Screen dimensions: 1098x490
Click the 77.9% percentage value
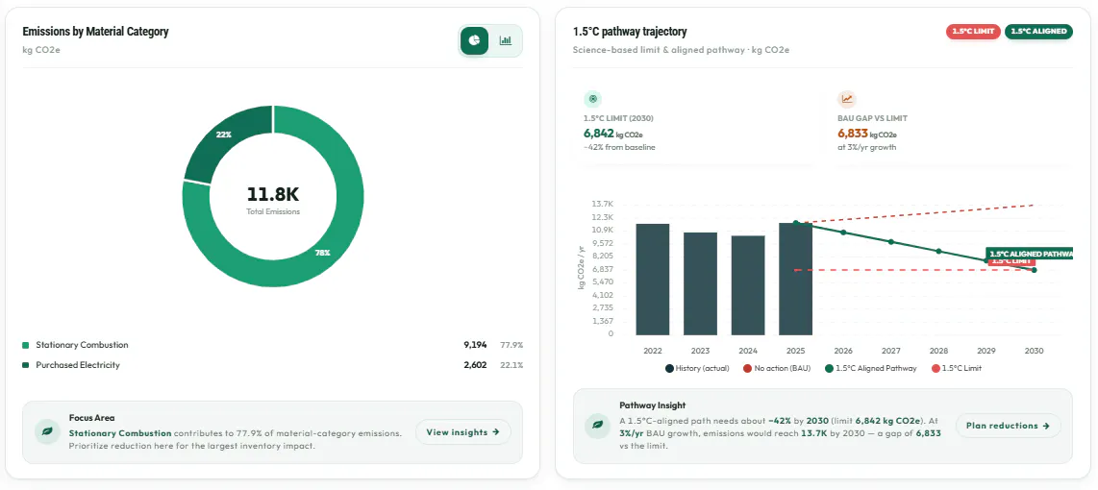coord(512,345)
